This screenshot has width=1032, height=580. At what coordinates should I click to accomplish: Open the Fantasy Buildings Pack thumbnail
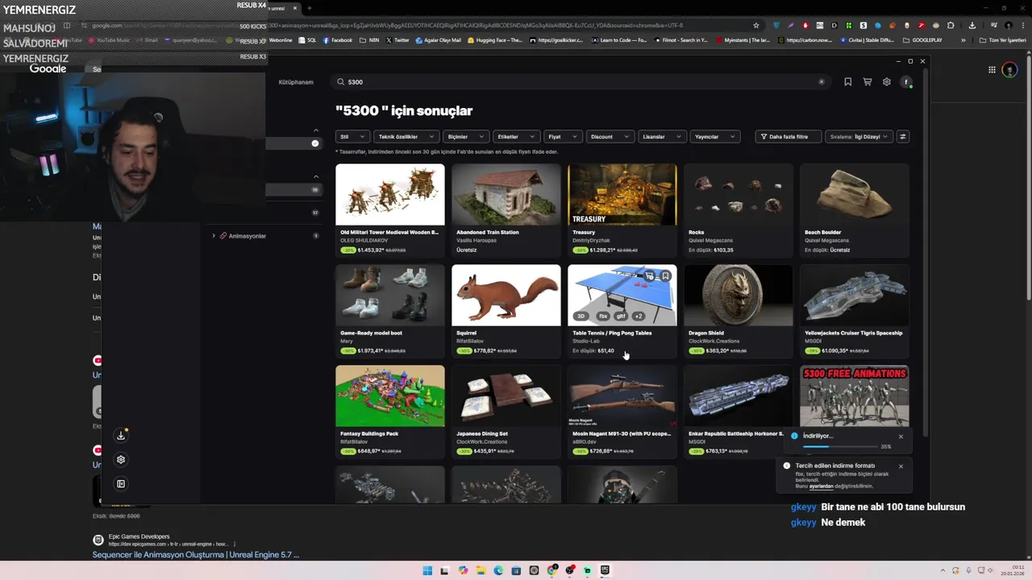coord(390,396)
